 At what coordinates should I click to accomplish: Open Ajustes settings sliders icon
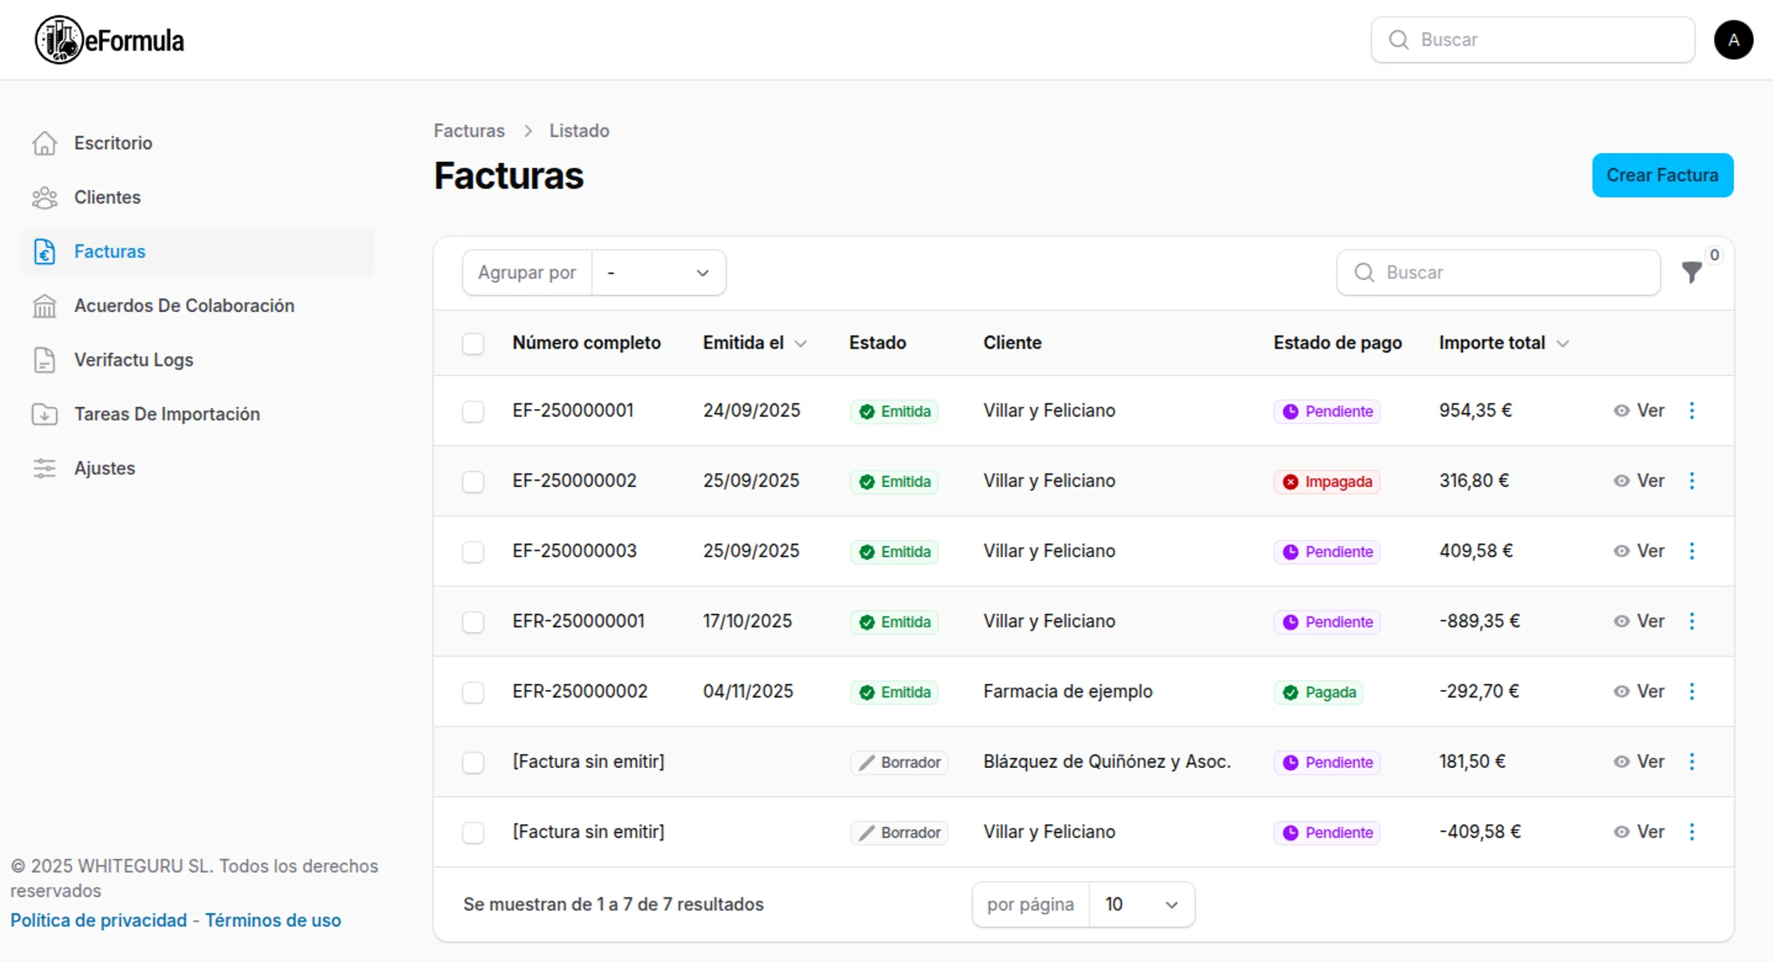pyautogui.click(x=44, y=468)
